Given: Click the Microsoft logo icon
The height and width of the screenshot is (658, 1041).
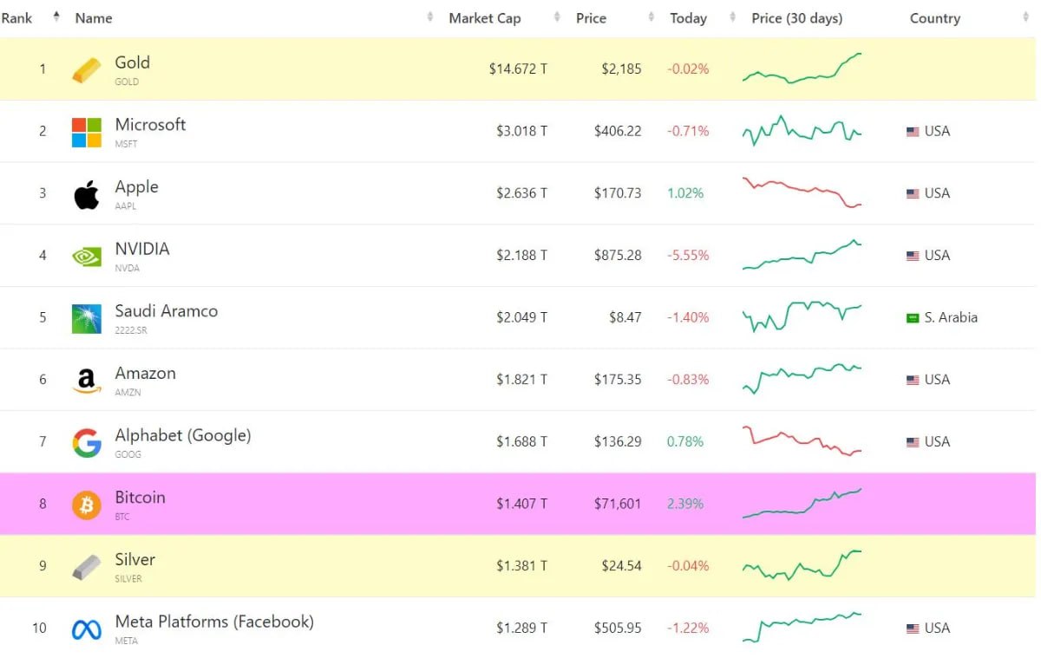Looking at the screenshot, I should (x=86, y=132).
